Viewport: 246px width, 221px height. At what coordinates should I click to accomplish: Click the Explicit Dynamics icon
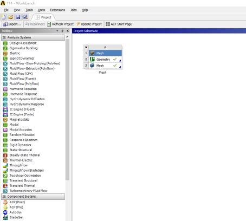coord(5,58)
